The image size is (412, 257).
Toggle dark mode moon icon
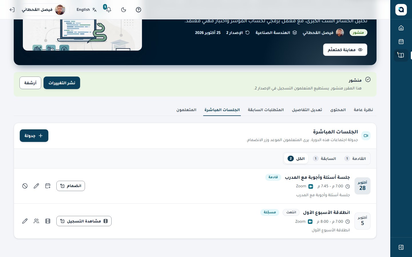(x=124, y=10)
